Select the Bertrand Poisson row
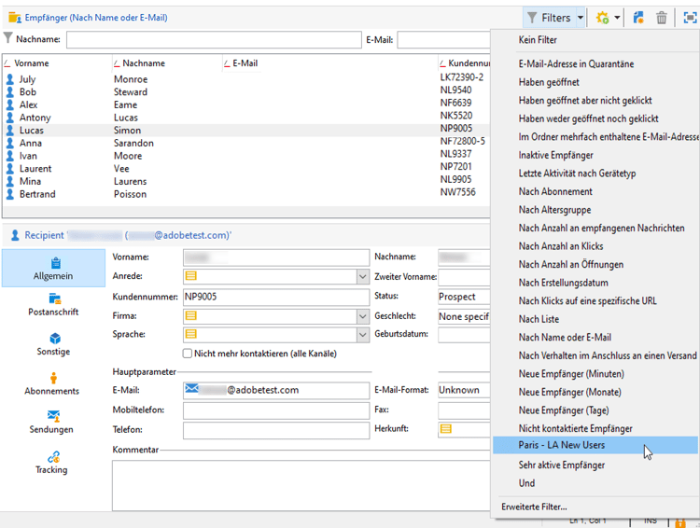 (245, 194)
